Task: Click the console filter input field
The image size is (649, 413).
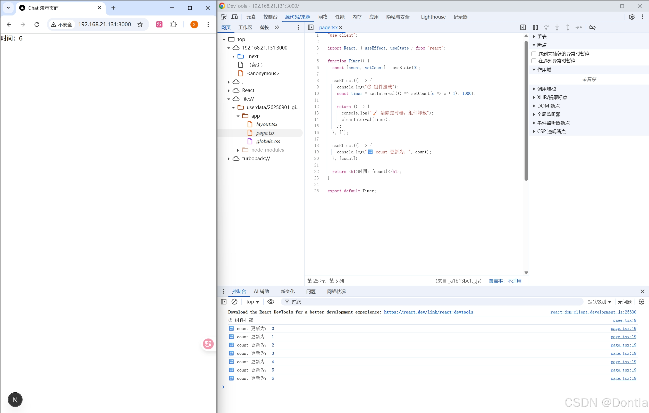Action: tap(431, 302)
